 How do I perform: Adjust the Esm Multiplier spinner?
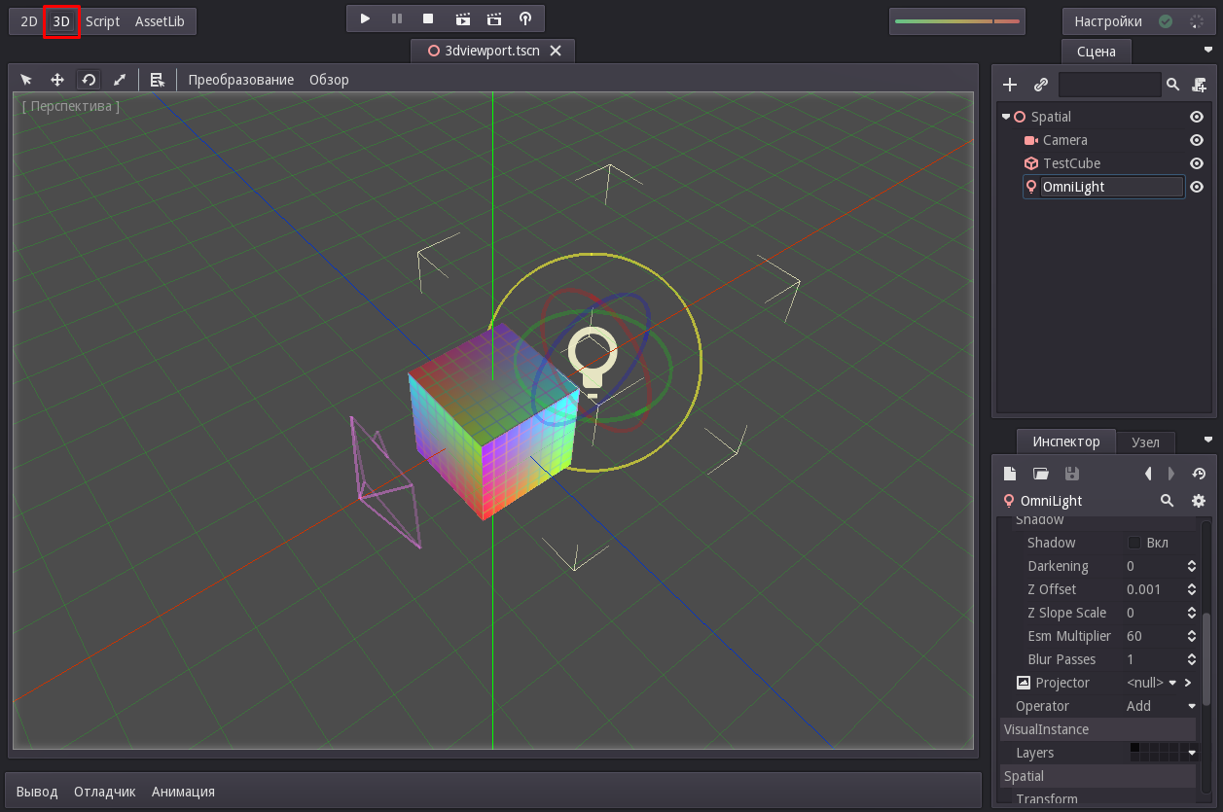[1192, 636]
